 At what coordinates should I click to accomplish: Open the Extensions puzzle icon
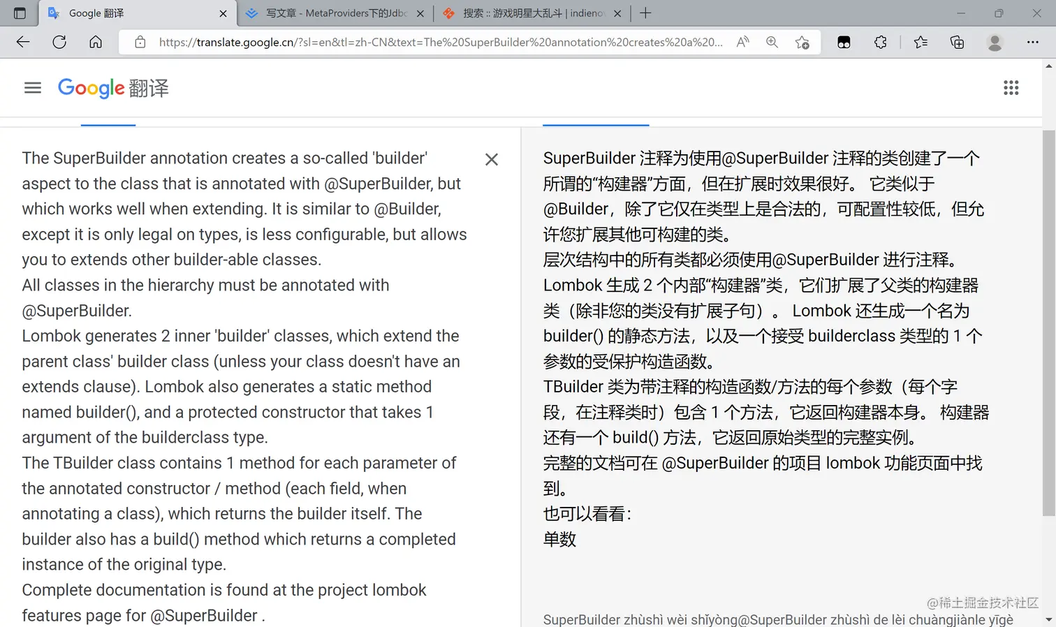click(880, 42)
